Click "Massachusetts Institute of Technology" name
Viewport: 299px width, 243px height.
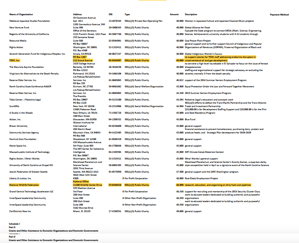coord(29,152)
